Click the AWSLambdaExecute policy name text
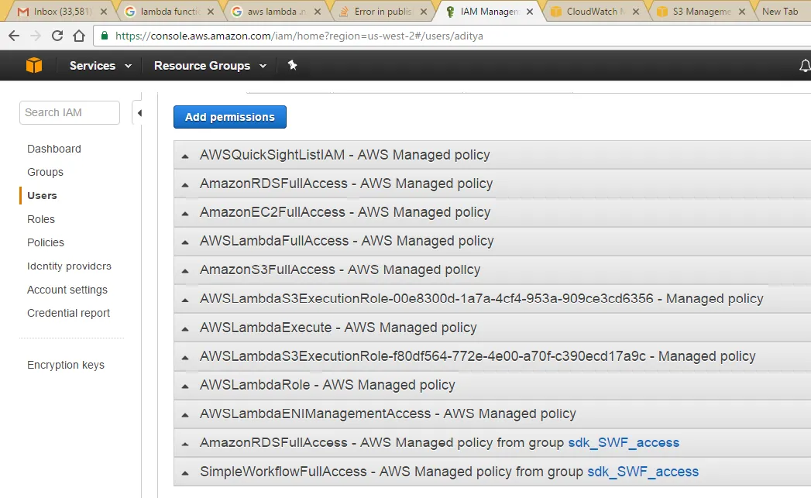This screenshot has height=498, width=811. (266, 328)
